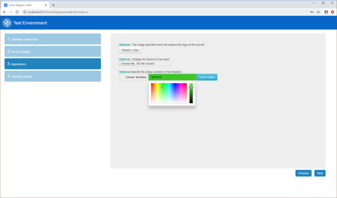
Task: Click the brightness slider handle
Action: point(191,88)
